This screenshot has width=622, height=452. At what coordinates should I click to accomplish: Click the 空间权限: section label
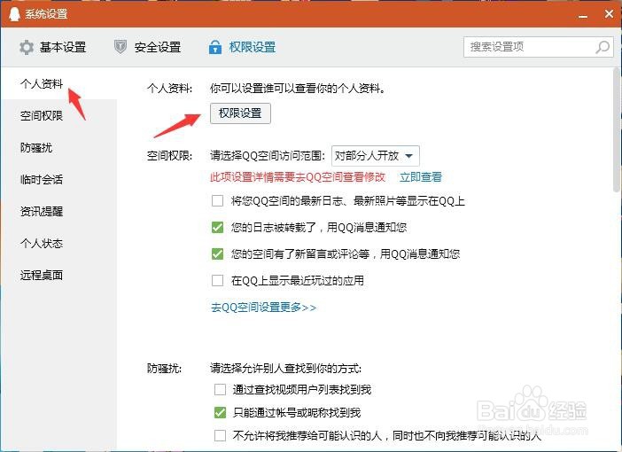169,156
